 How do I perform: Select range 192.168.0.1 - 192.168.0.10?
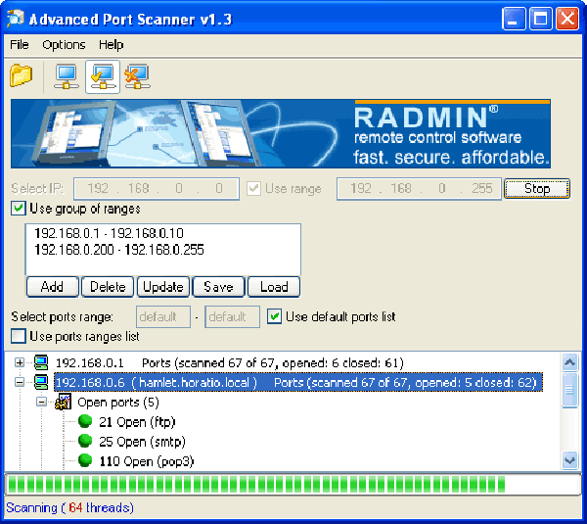click(x=109, y=233)
